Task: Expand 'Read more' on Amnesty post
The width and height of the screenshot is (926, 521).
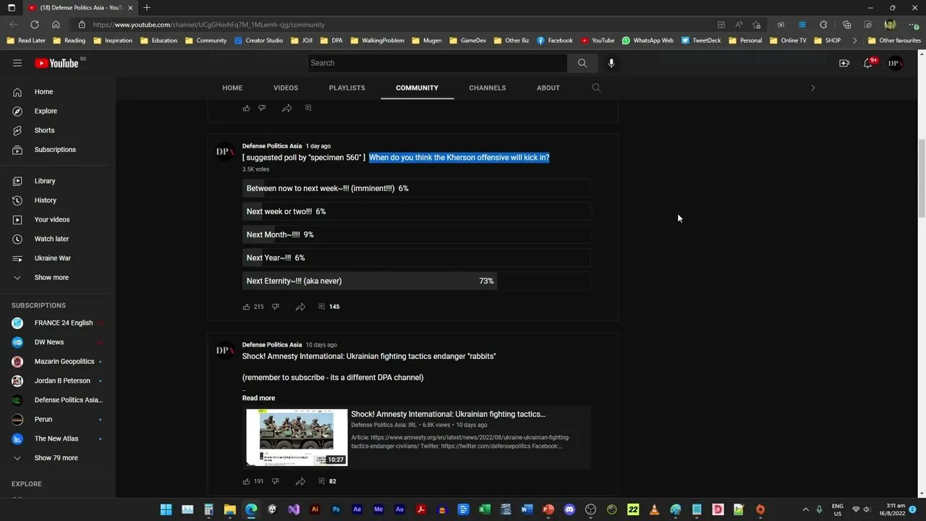Action: tap(258, 398)
